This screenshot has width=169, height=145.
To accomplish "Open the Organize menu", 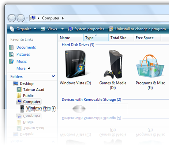I will click(x=24, y=29).
